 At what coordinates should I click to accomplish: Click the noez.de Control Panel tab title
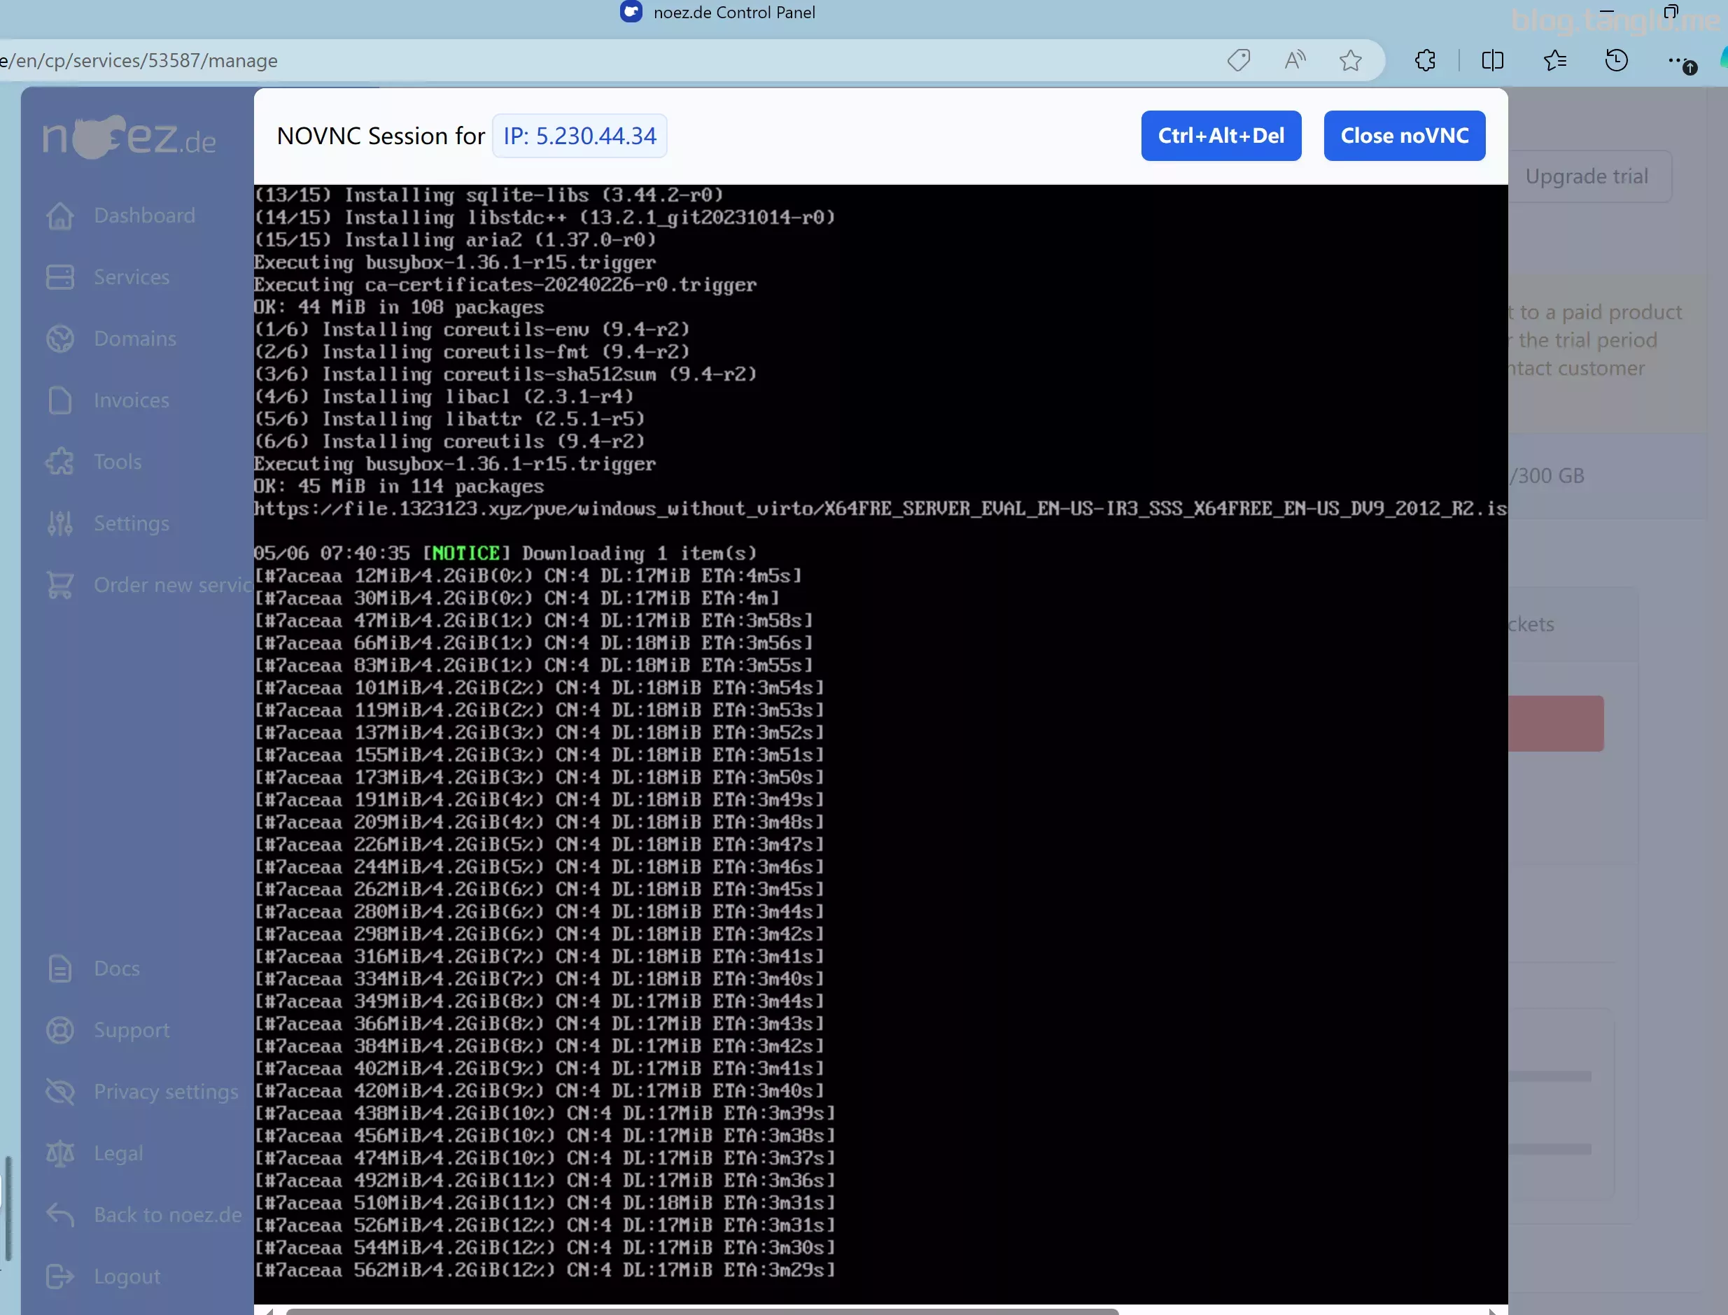734,13
